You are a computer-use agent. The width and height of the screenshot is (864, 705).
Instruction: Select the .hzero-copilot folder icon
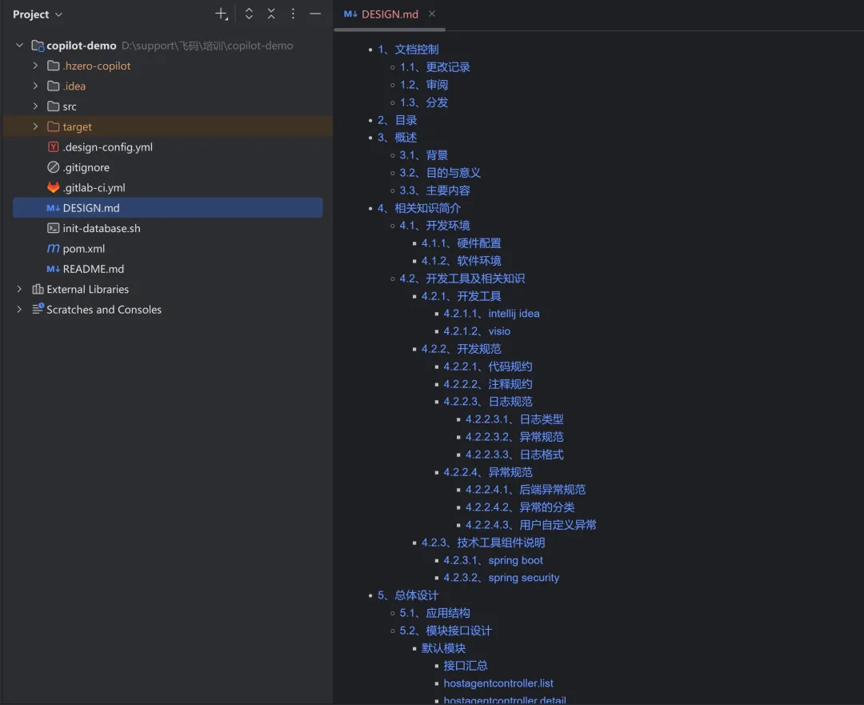(54, 66)
